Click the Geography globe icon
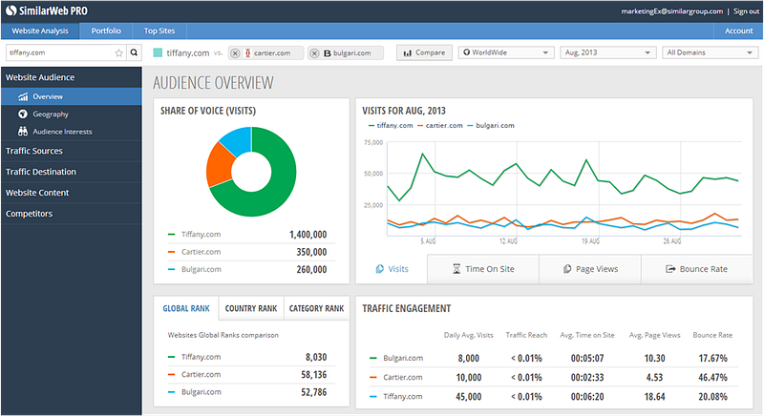The height and width of the screenshot is (416, 764). [22, 114]
